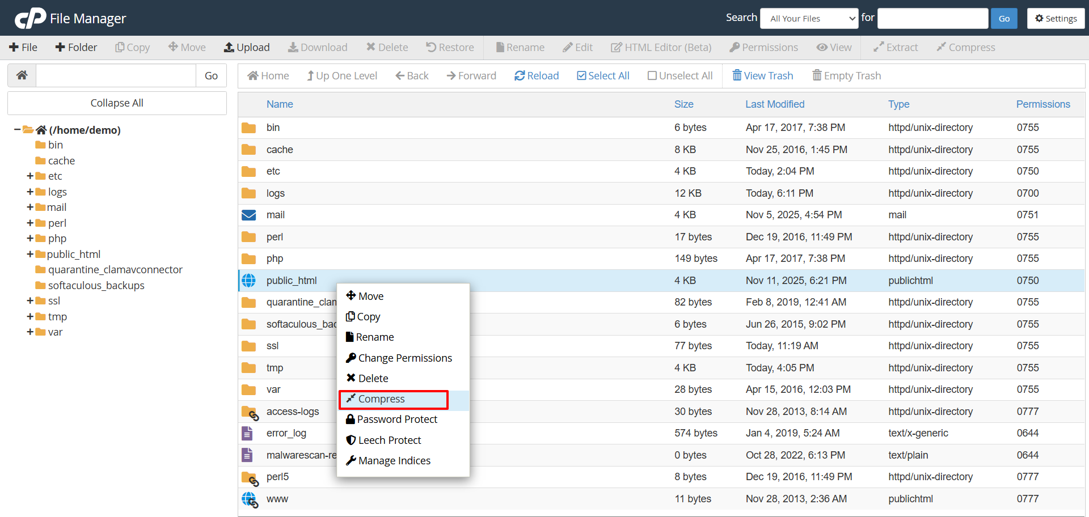Viewport: 1089px width, 517px height.
Task: Choose Compress from the context menu
Action: tap(381, 399)
